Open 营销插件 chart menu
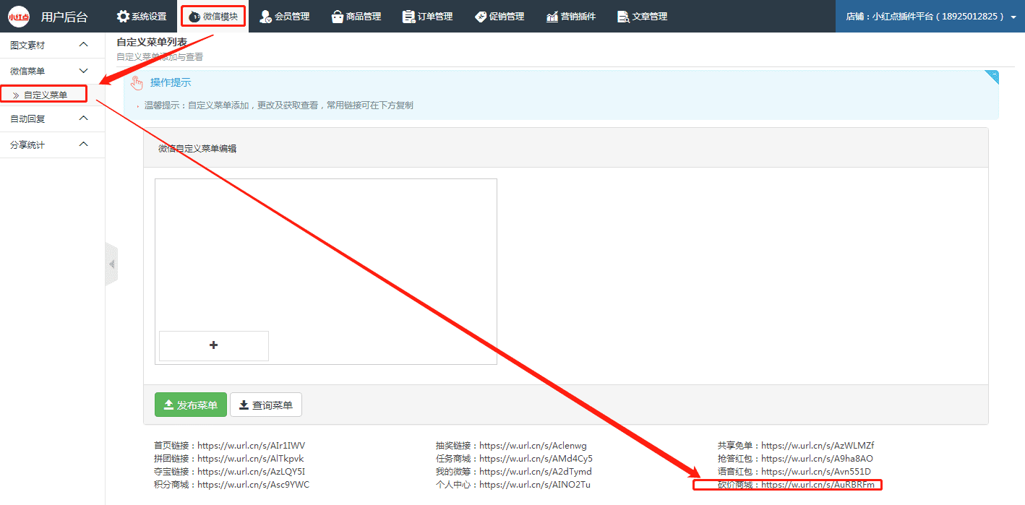Image resolution: width=1025 pixels, height=505 pixels. 571,16
